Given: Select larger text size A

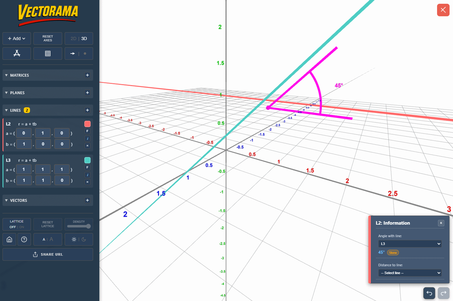Looking at the screenshot, I should point(51,239).
